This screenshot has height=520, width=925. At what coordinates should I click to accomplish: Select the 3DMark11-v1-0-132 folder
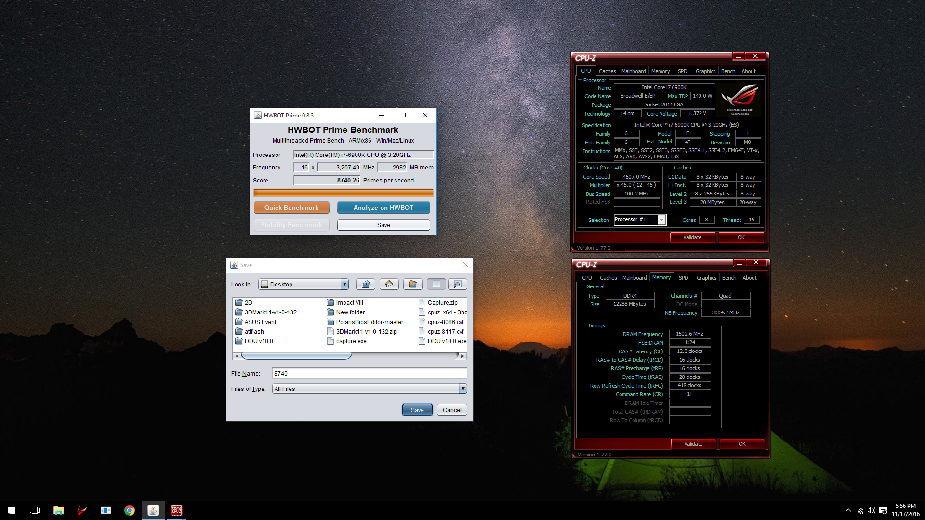266,312
